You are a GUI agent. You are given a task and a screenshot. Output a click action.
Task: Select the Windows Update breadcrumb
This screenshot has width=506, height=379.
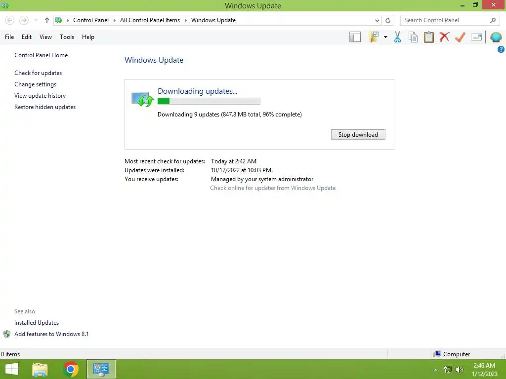(x=213, y=20)
